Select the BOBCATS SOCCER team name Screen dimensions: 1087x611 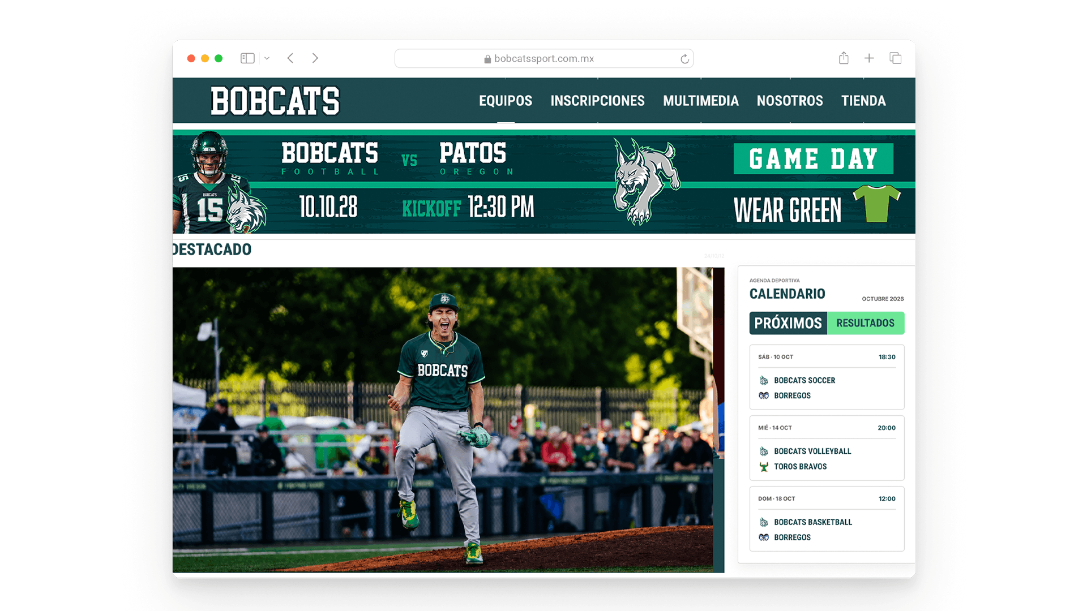click(804, 381)
